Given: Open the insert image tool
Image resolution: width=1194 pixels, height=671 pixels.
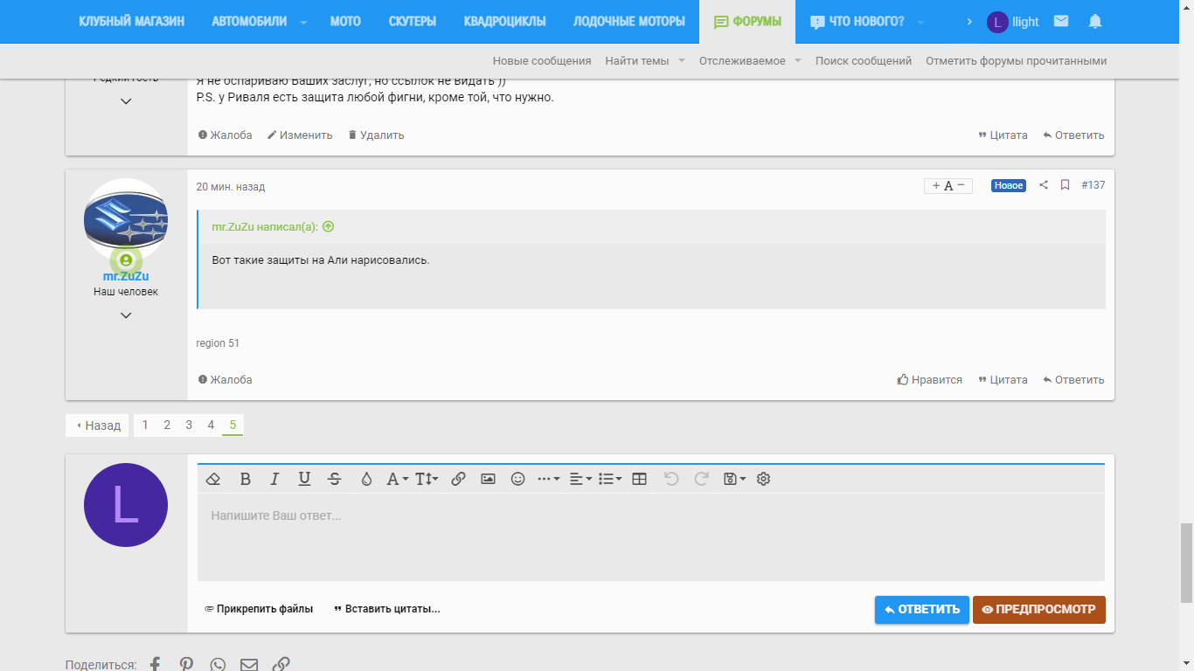Looking at the screenshot, I should point(489,479).
